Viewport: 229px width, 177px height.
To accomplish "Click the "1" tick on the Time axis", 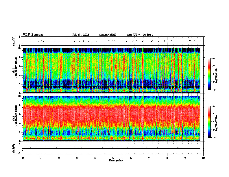I will (x=41, y=158).
